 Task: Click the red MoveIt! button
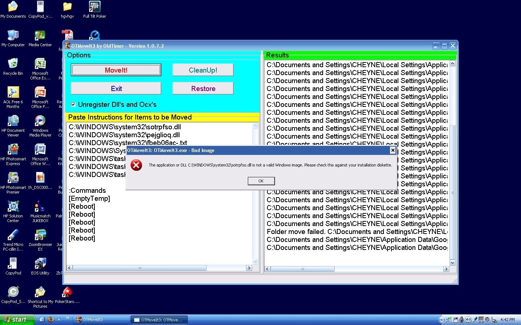pyautogui.click(x=116, y=70)
